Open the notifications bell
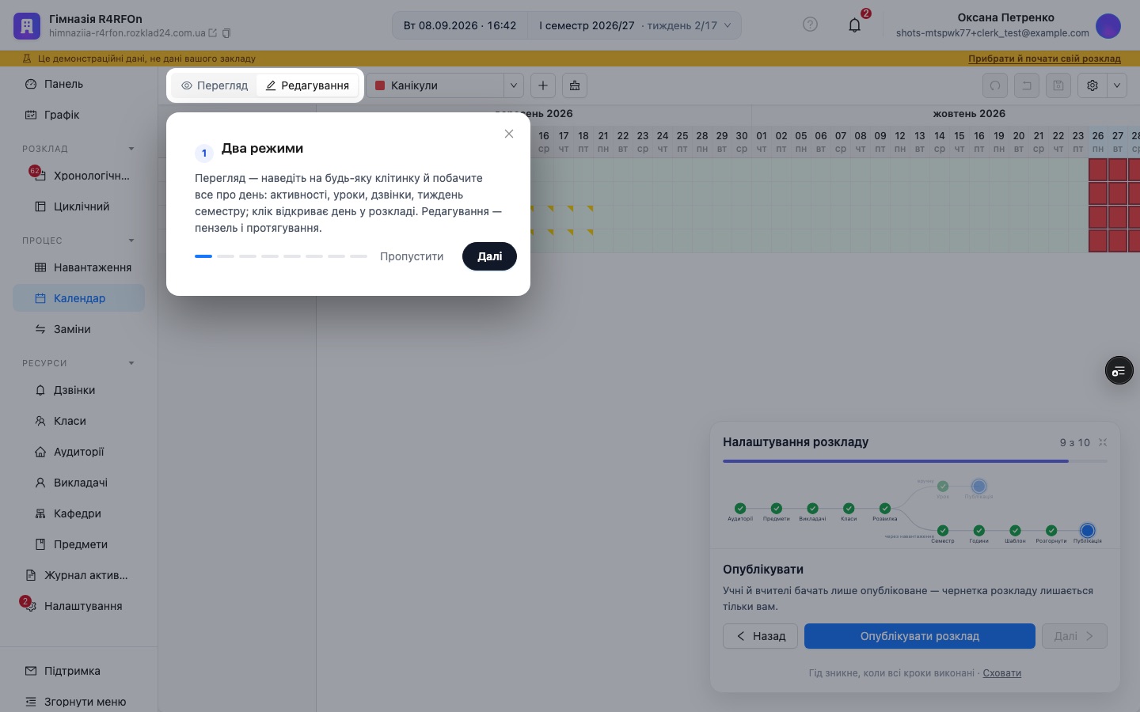The image size is (1140, 712). (x=855, y=25)
